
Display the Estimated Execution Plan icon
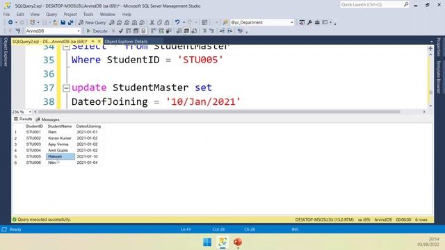[128, 31]
